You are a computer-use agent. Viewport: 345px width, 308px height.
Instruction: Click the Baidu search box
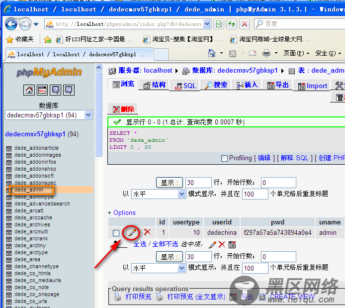tap(299, 24)
